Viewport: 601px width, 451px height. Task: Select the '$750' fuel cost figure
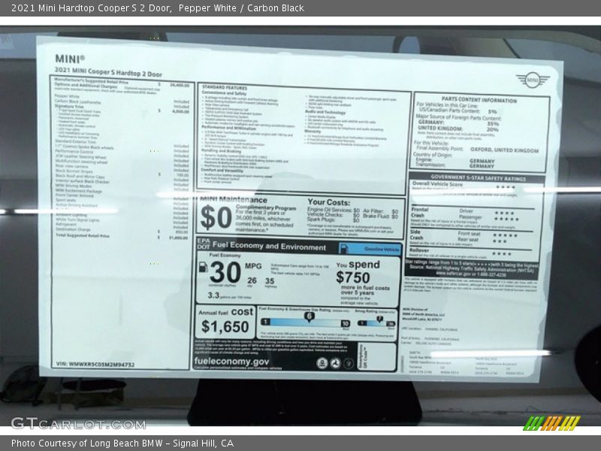click(352, 277)
